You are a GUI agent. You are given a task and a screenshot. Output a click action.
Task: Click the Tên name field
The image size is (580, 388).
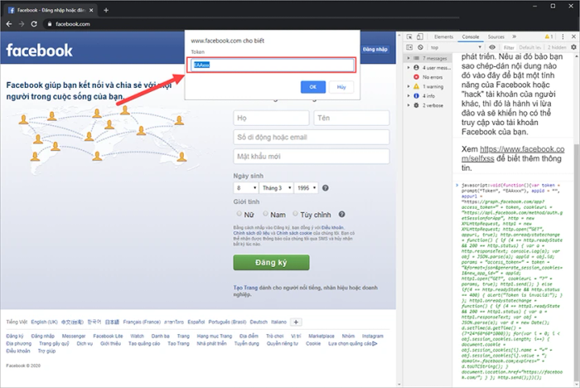[351, 118]
